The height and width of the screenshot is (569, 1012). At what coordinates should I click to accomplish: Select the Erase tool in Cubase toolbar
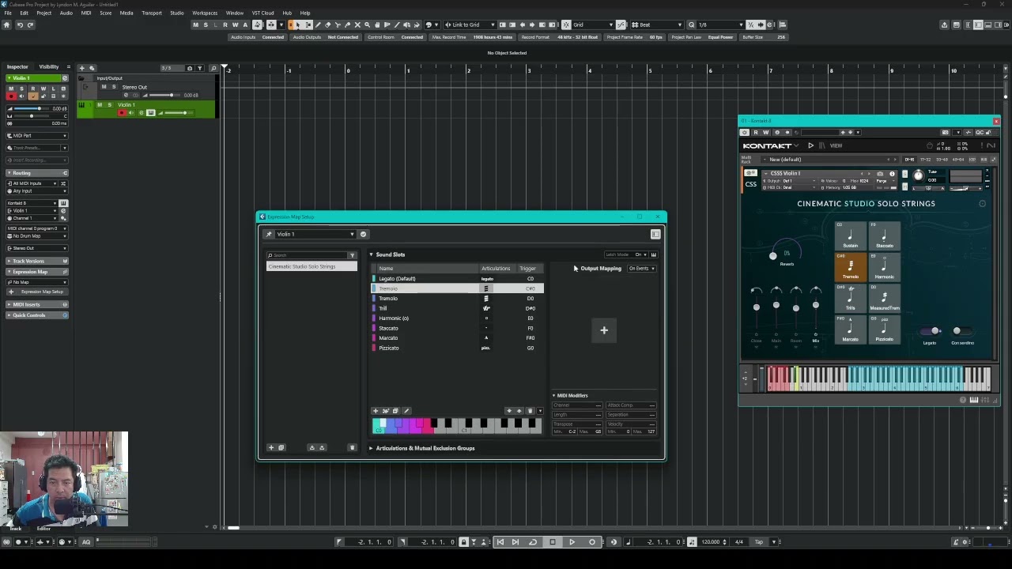coord(327,24)
